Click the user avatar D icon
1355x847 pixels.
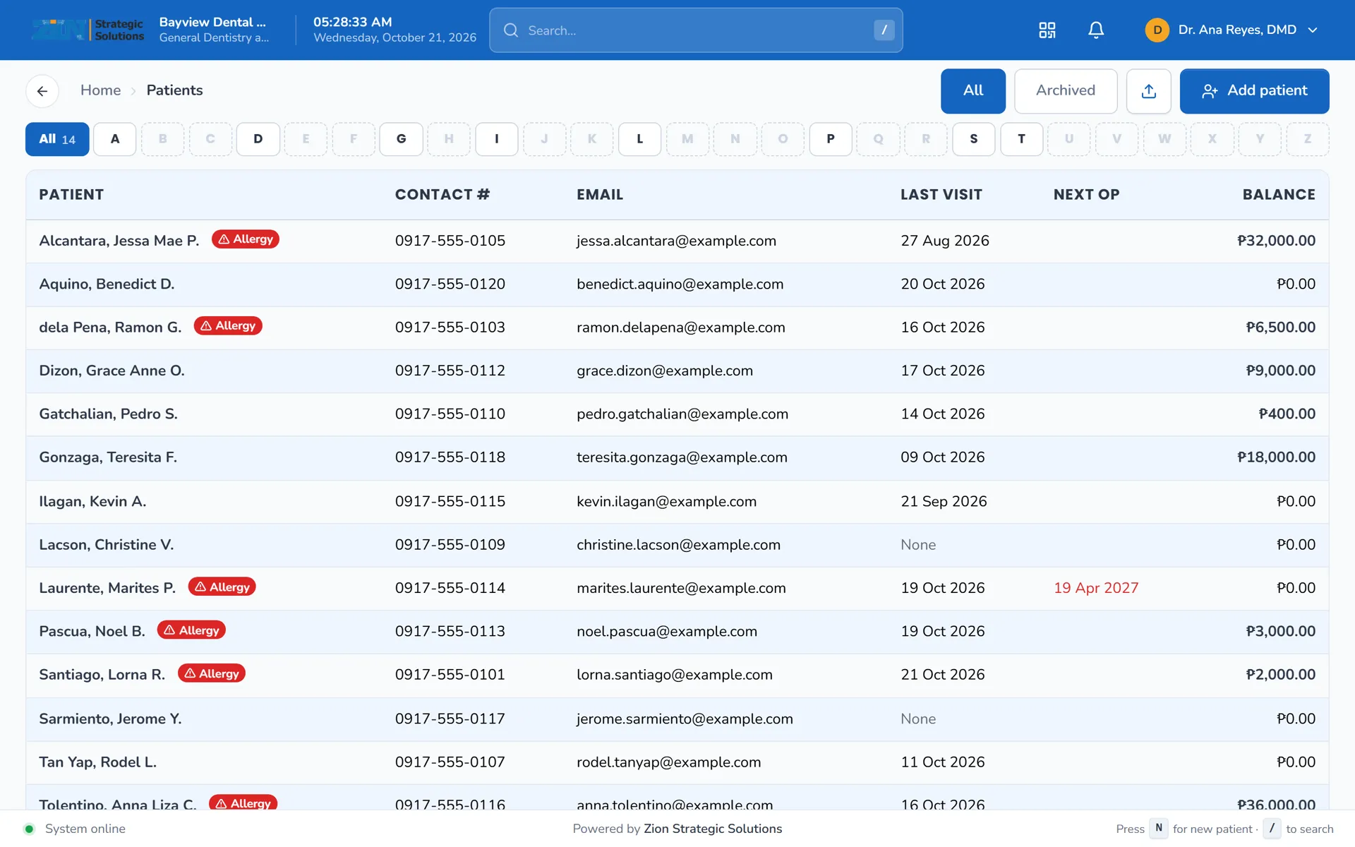pyautogui.click(x=1157, y=30)
